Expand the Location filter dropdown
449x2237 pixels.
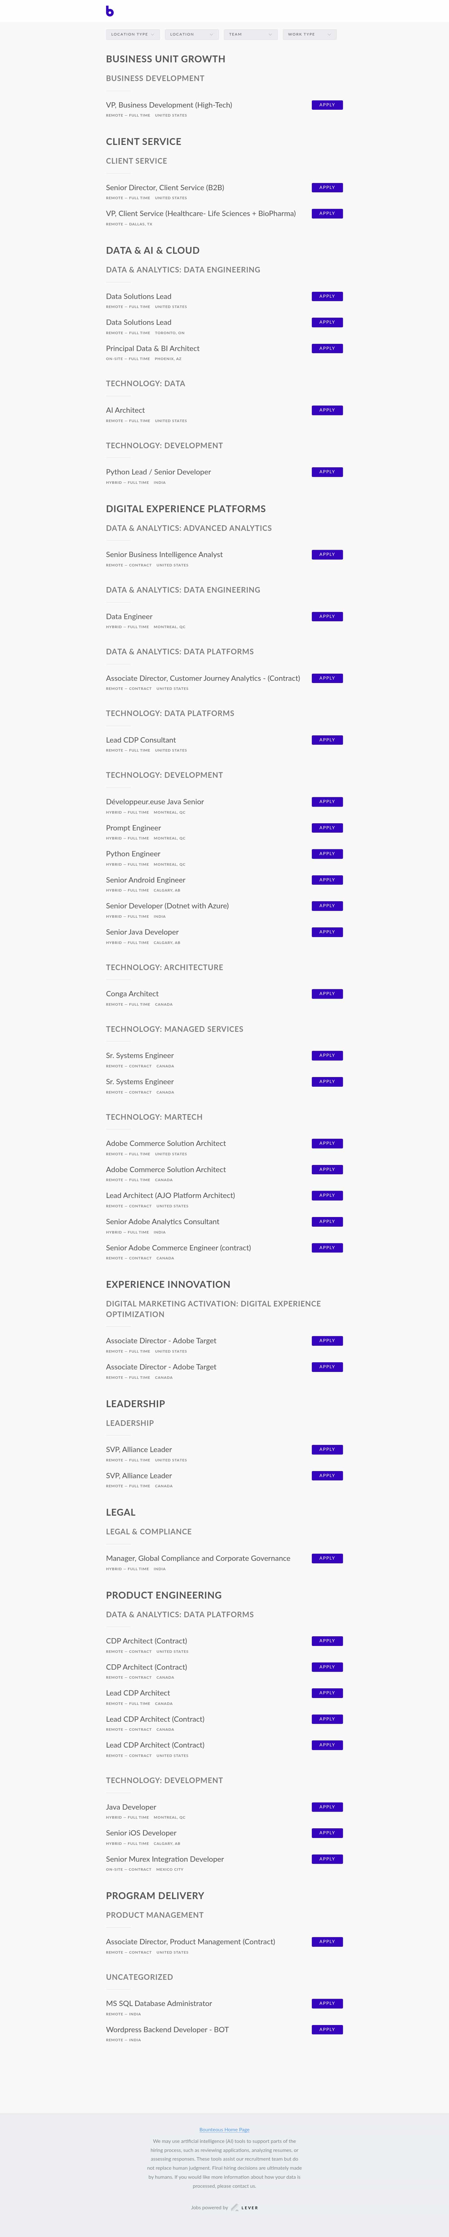tap(191, 35)
